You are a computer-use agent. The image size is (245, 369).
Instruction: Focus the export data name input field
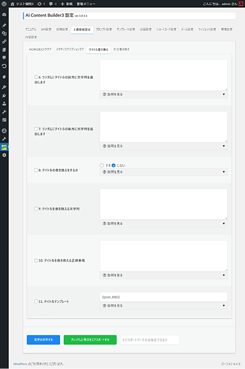[x=150, y=340]
